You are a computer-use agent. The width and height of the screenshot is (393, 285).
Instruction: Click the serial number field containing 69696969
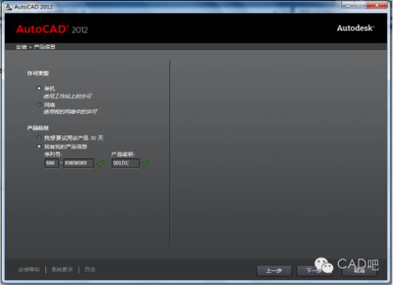pyautogui.click(x=79, y=163)
